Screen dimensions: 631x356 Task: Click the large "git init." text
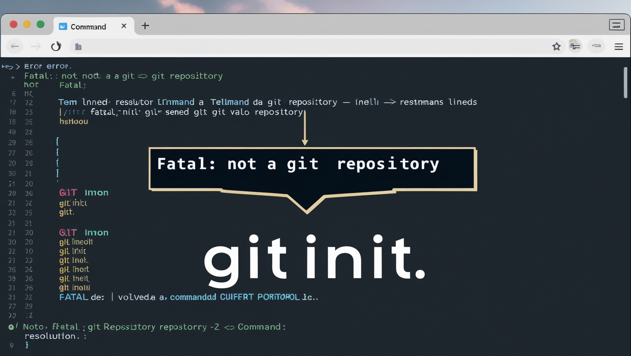314,261
